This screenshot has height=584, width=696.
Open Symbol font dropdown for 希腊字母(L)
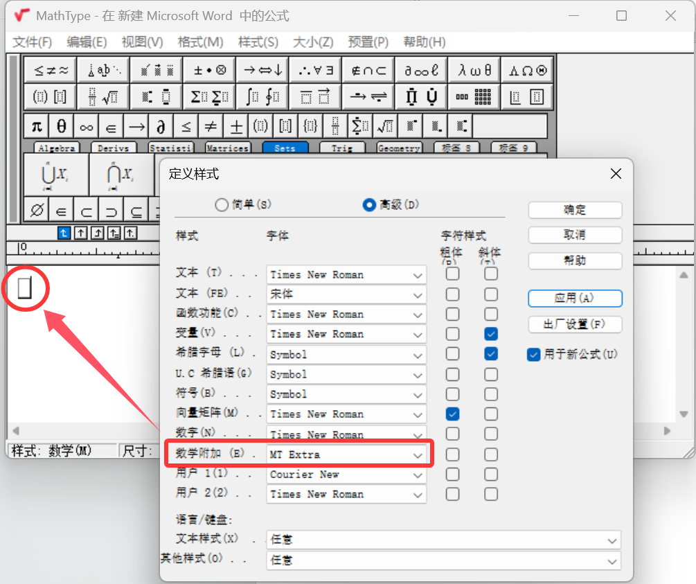point(346,355)
